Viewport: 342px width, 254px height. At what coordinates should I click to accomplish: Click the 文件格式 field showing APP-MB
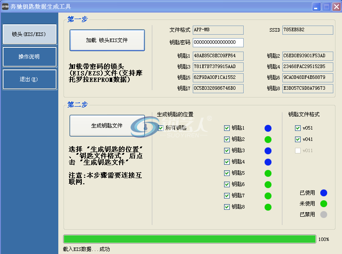pyautogui.click(x=218, y=30)
